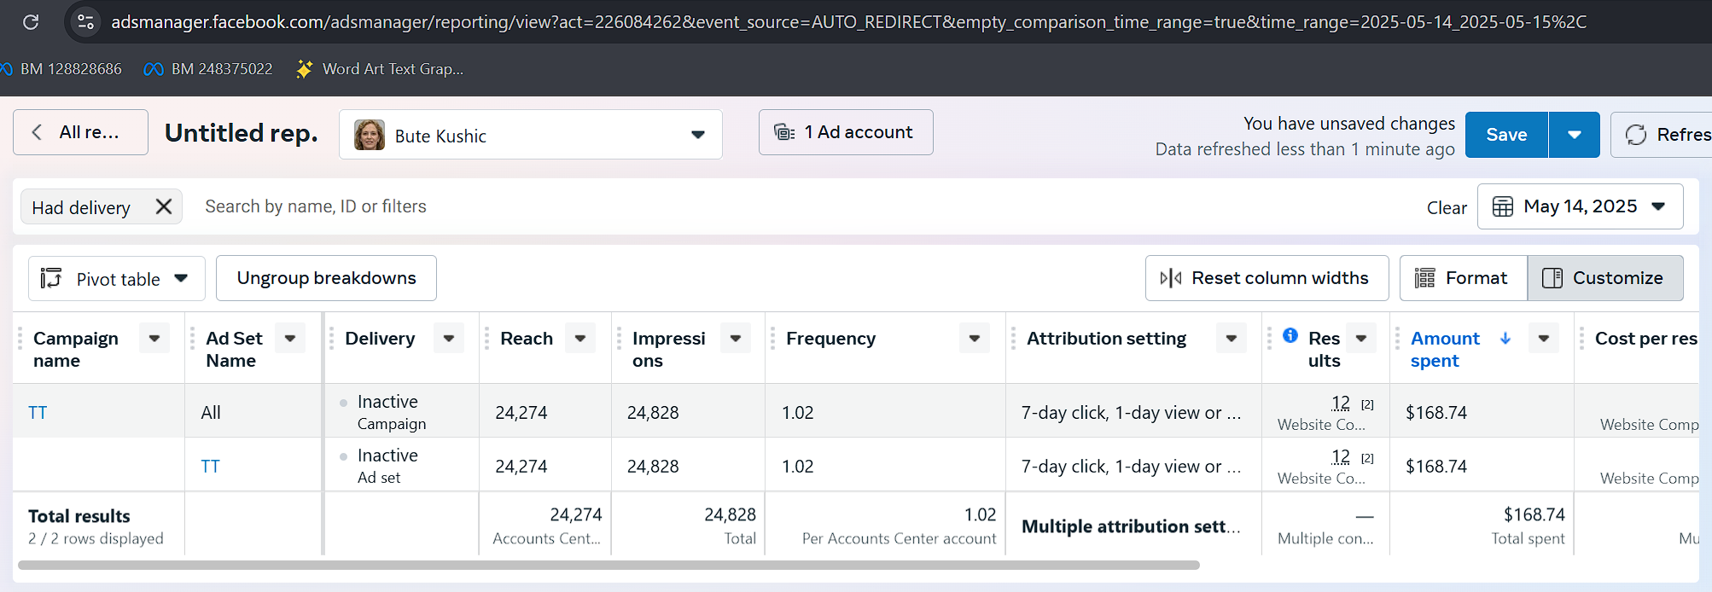The height and width of the screenshot is (592, 1712).
Task: Go back to All reports
Action: [x=80, y=132]
